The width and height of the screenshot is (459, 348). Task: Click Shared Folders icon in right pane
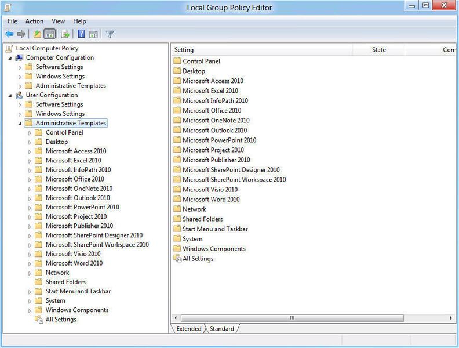[177, 219]
